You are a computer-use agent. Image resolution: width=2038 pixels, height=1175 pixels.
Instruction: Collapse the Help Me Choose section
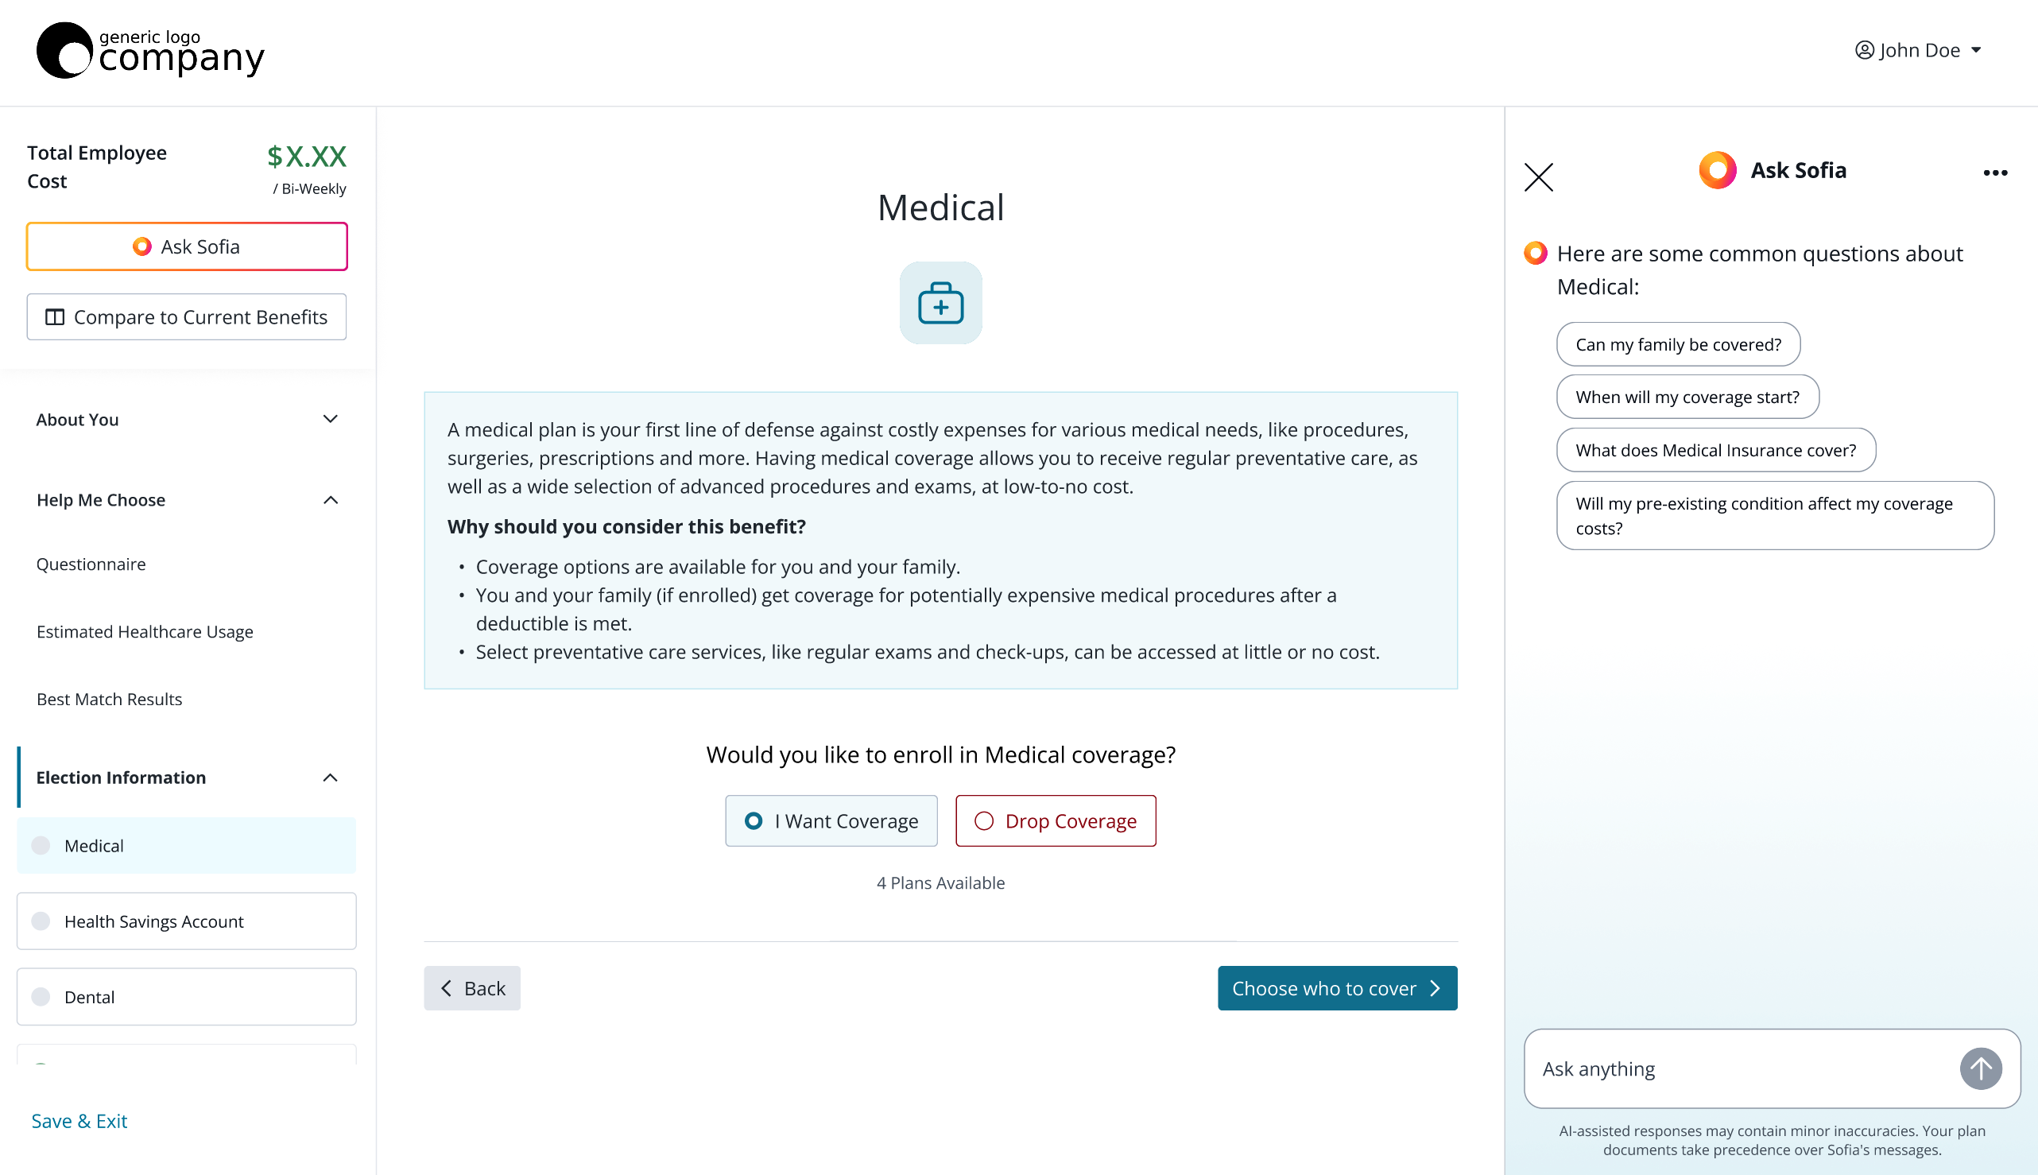click(330, 499)
